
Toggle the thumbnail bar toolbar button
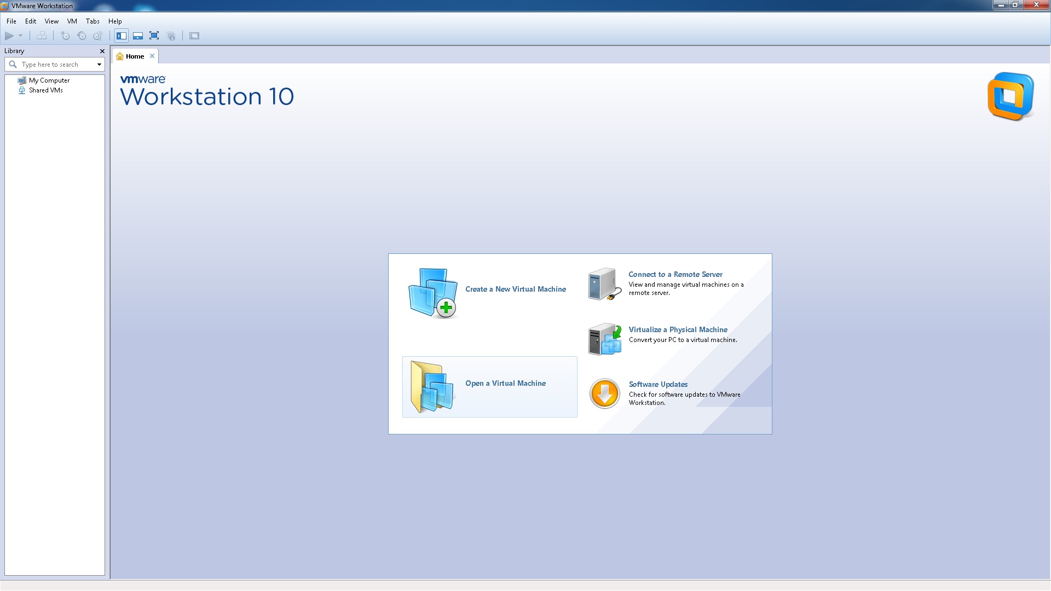pos(138,36)
